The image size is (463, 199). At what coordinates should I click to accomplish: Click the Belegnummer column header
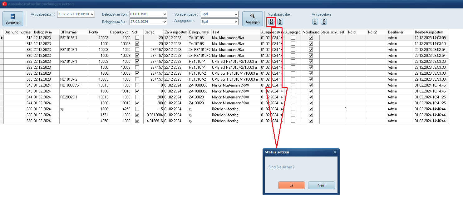click(199, 32)
